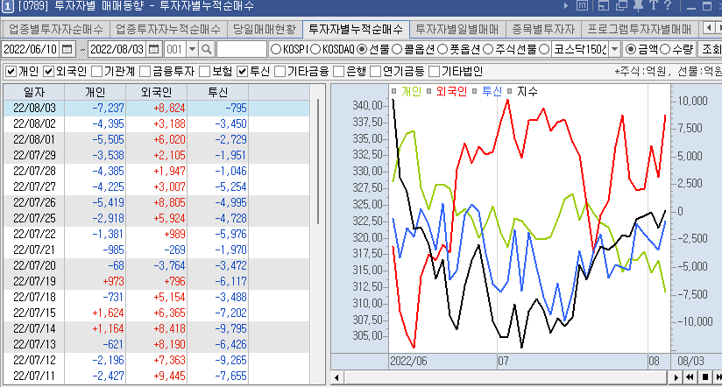Select the 콜옵션 radio button

click(x=396, y=49)
